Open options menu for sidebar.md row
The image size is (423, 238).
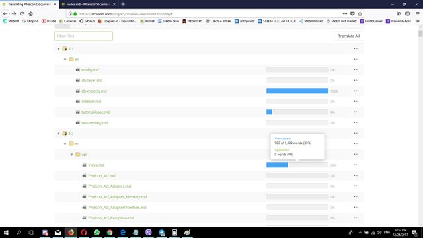click(356, 101)
